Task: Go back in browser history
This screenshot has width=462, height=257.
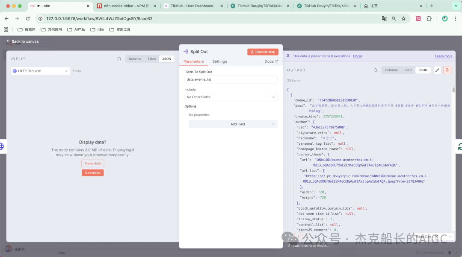Action: (x=6, y=18)
